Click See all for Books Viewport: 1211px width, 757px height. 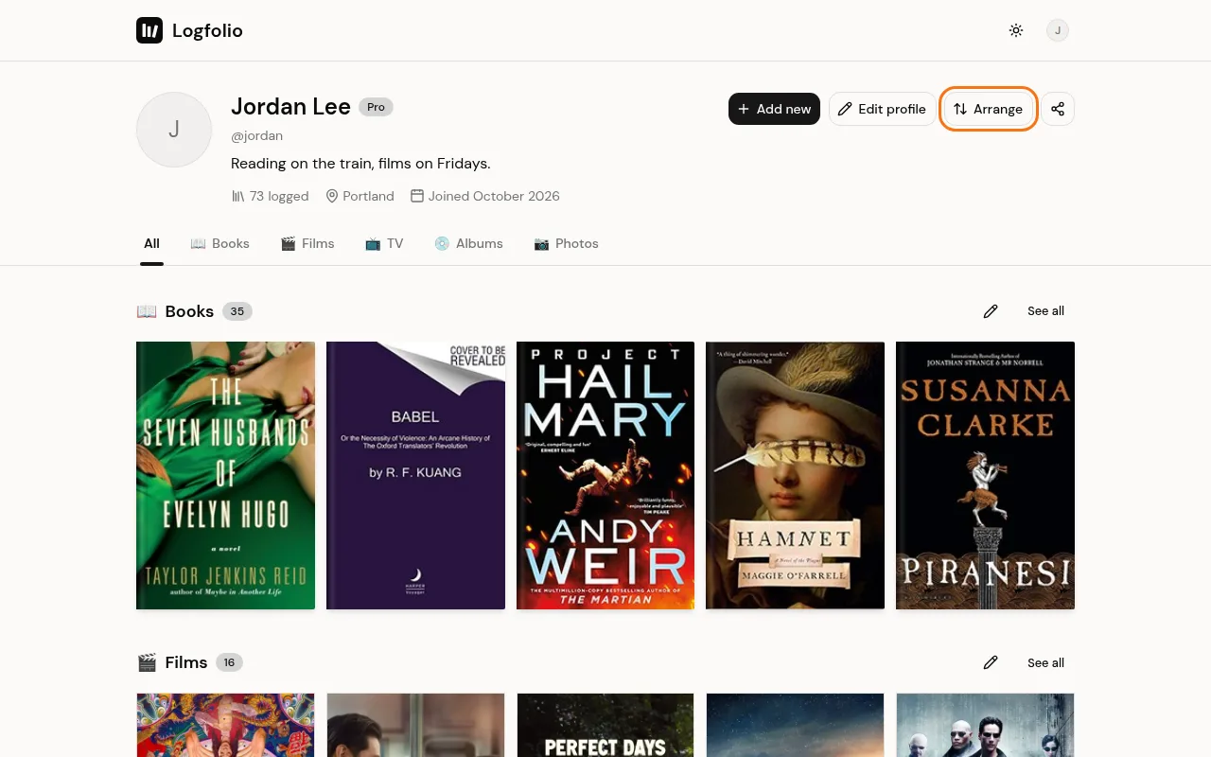(x=1045, y=311)
